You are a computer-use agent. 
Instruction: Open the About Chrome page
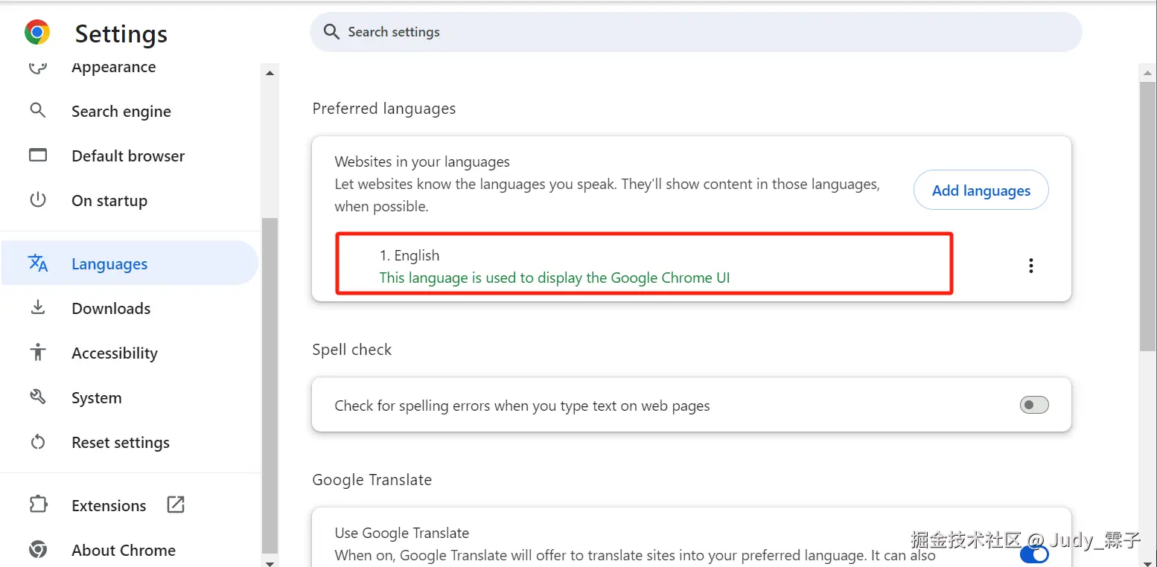124,550
